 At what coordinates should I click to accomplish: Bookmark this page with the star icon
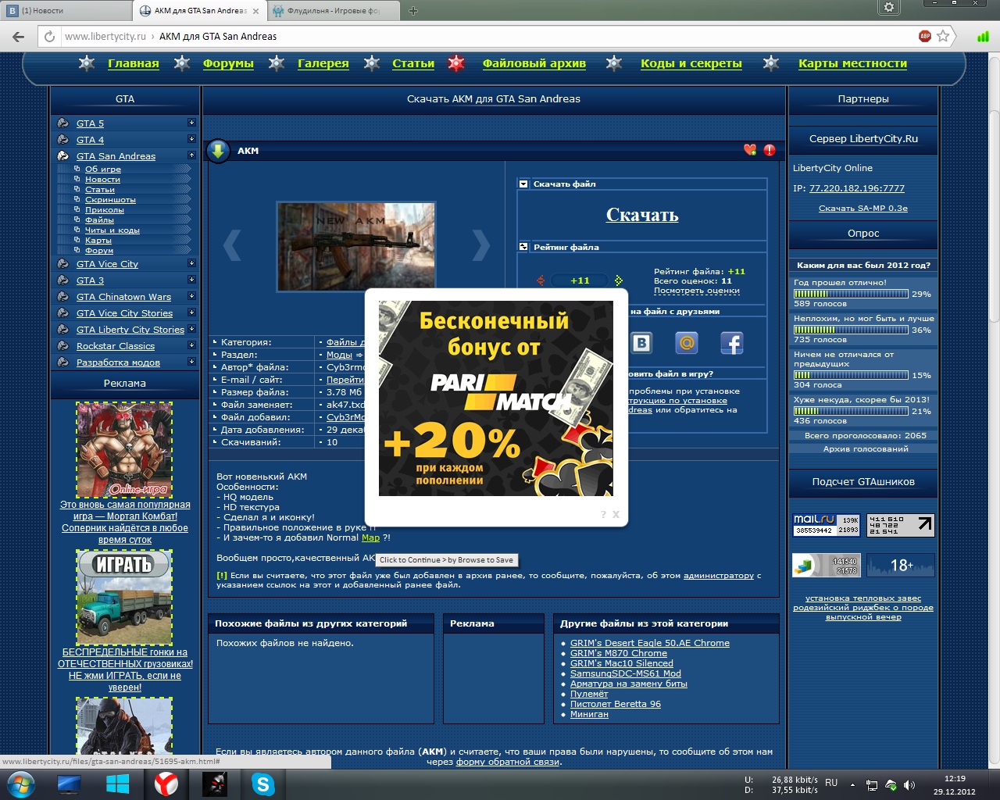[943, 36]
